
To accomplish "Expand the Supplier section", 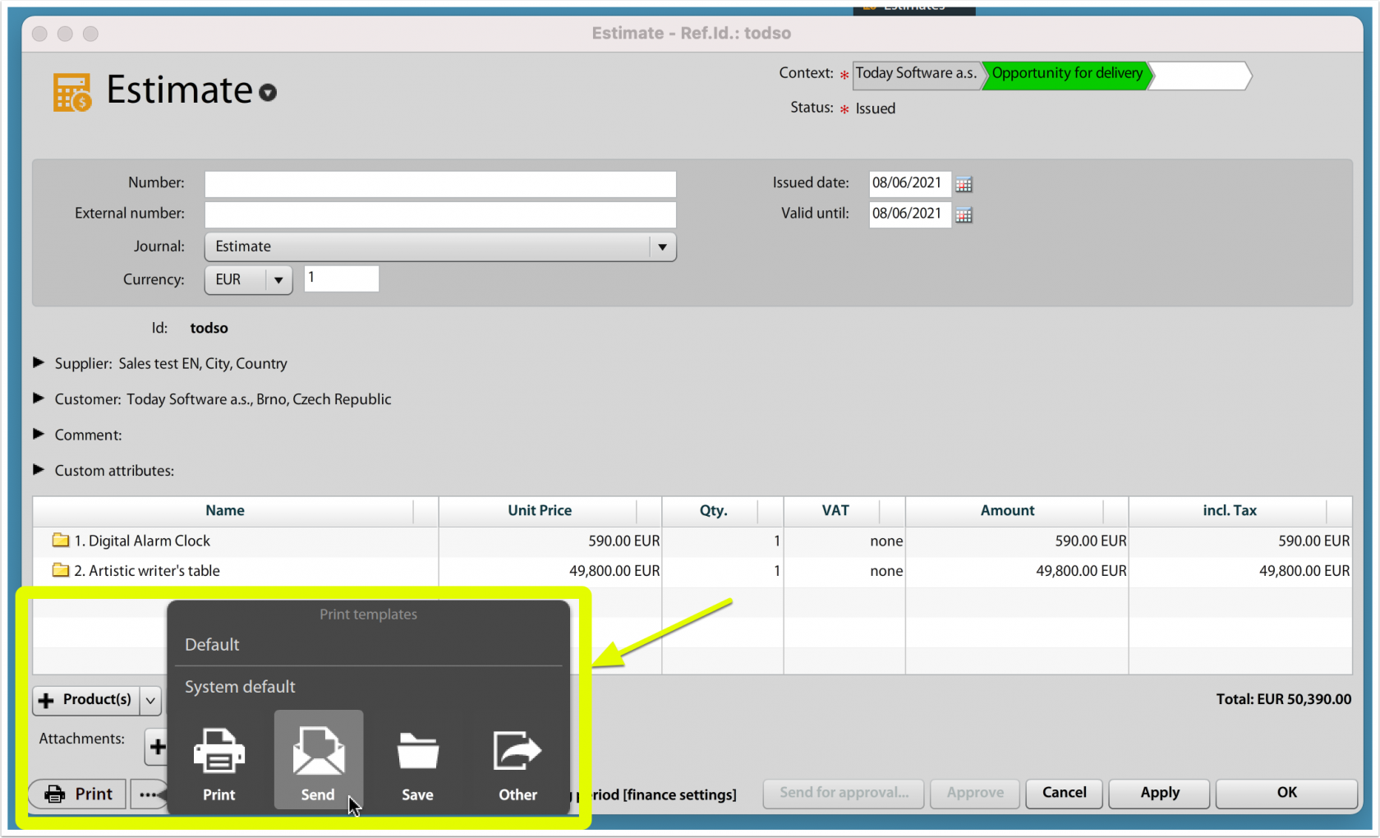I will [x=38, y=362].
